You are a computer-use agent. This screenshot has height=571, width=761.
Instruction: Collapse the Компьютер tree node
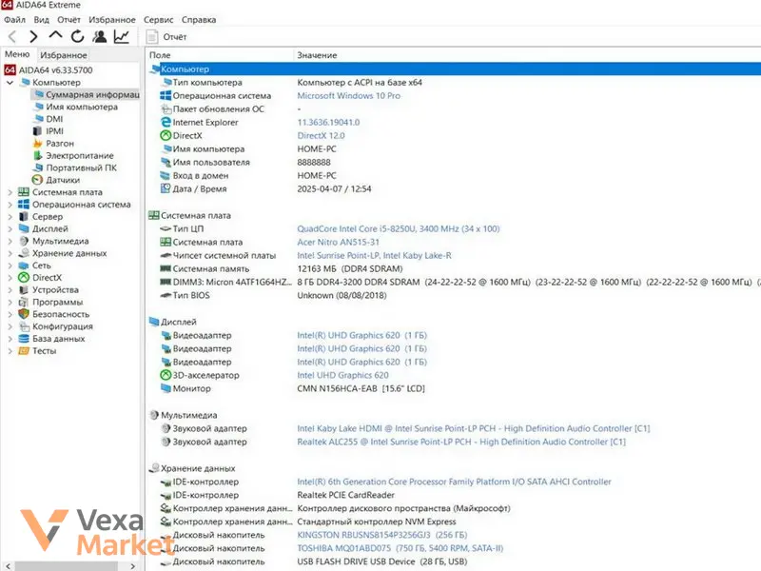(x=10, y=83)
